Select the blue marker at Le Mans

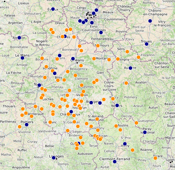pos(22,58)
